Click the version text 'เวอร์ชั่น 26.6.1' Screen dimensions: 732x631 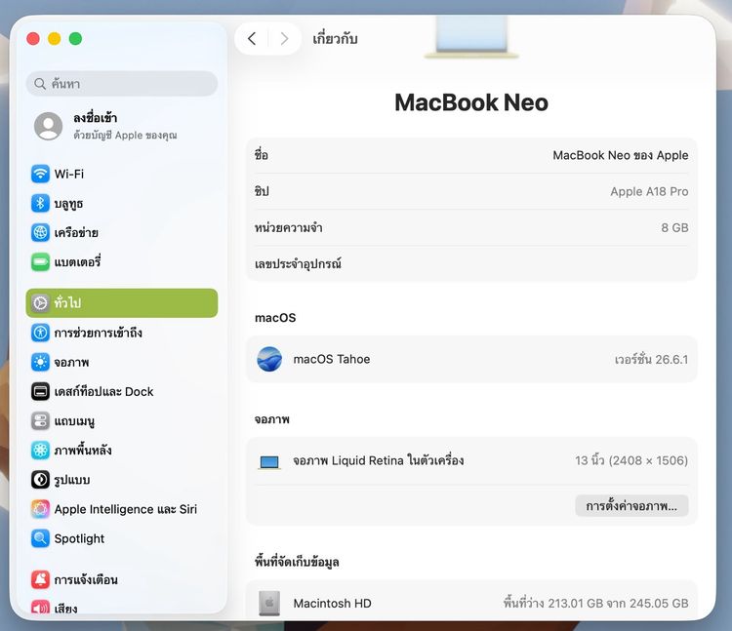651,360
